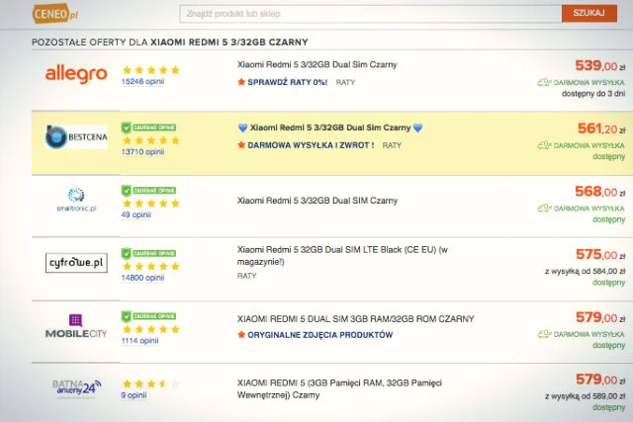Image resolution: width=633 pixels, height=422 pixels.
Task: Open the Allegro shop logo
Action: [76, 74]
